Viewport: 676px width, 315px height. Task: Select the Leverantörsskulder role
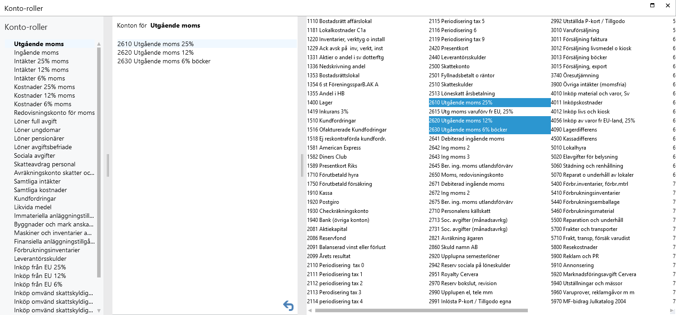click(x=40, y=259)
